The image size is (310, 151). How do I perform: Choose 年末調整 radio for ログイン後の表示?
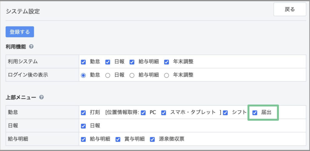(167, 75)
